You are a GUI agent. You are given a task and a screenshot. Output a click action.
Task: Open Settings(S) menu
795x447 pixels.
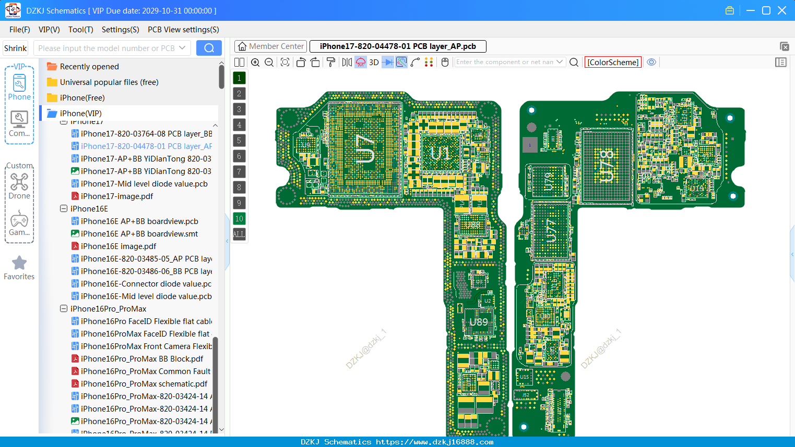tap(121, 30)
